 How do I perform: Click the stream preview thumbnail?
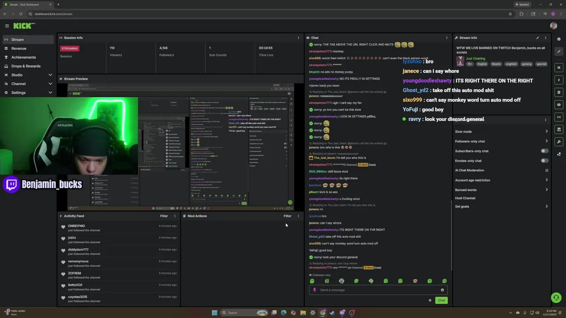(x=180, y=147)
